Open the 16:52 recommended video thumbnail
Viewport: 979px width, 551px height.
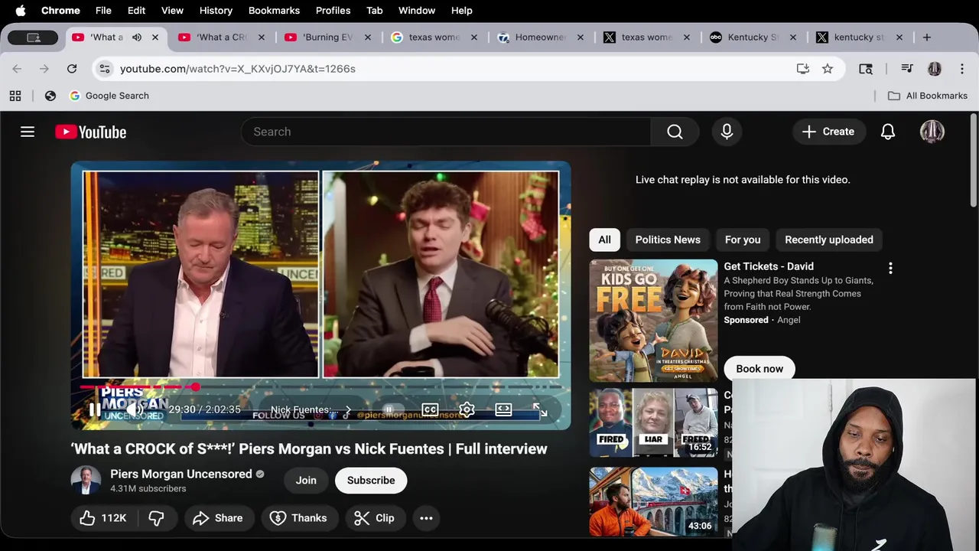653,422
